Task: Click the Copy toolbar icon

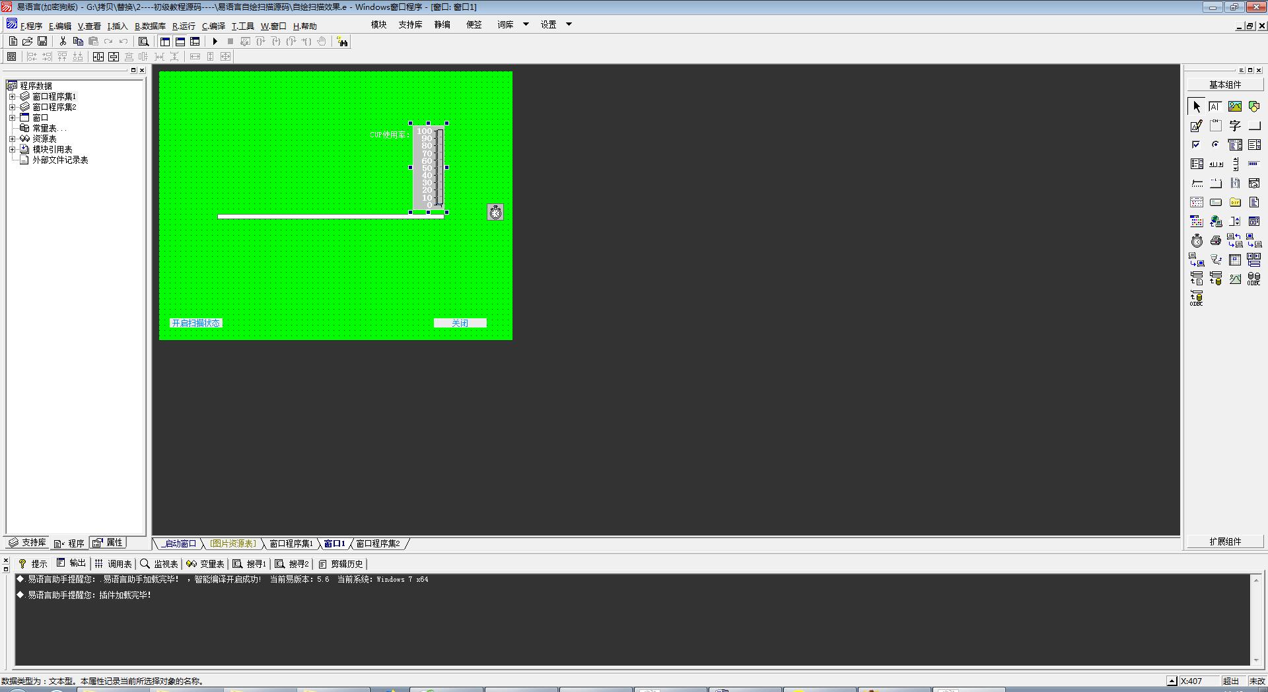Action: pos(78,41)
